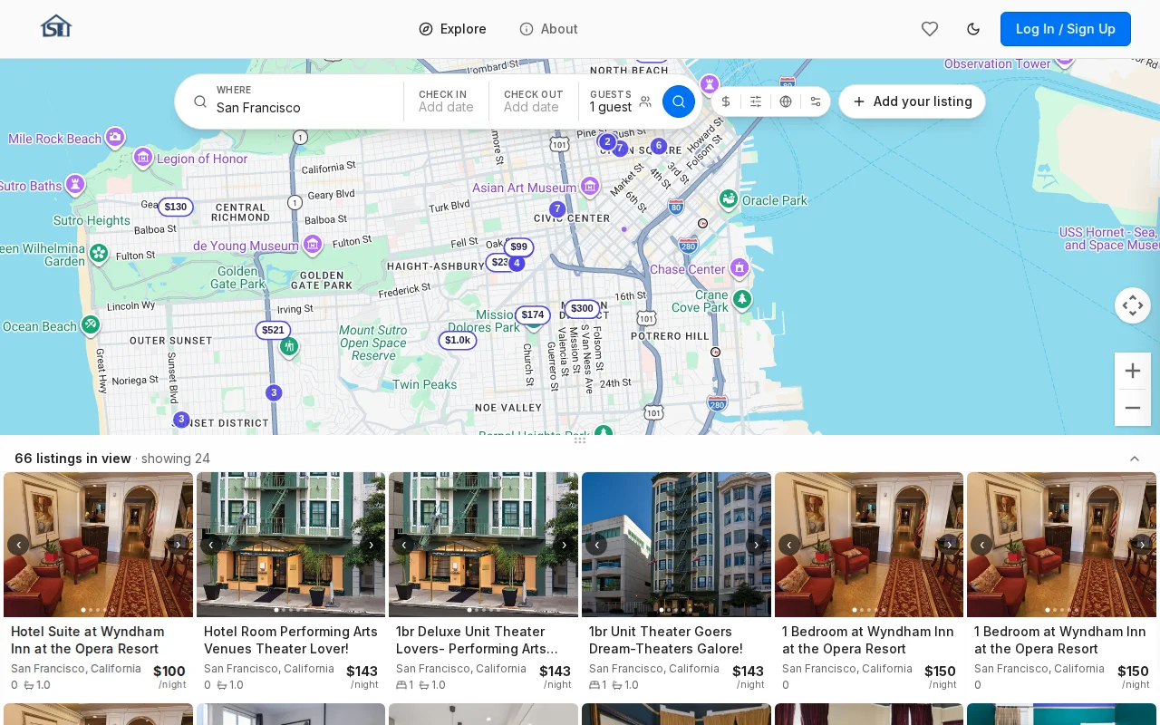The height and width of the screenshot is (725, 1160).
Task: Open the Guests selector
Action: click(x=620, y=101)
